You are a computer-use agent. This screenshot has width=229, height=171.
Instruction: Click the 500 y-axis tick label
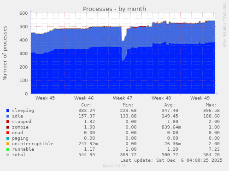click(23, 27)
